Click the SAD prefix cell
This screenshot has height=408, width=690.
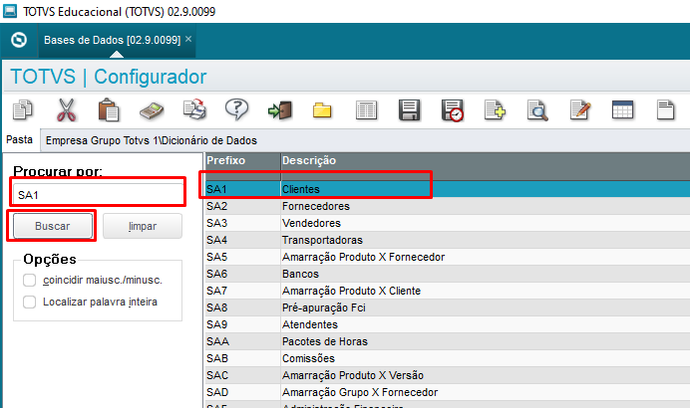click(x=242, y=392)
